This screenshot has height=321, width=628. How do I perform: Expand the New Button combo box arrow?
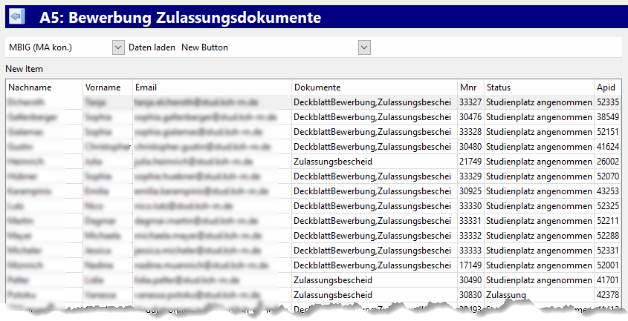click(364, 47)
